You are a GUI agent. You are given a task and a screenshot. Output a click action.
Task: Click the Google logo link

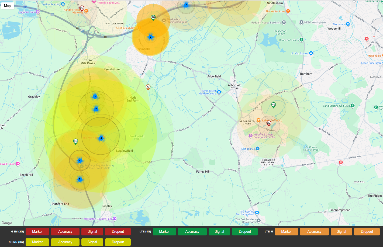(x=7, y=223)
